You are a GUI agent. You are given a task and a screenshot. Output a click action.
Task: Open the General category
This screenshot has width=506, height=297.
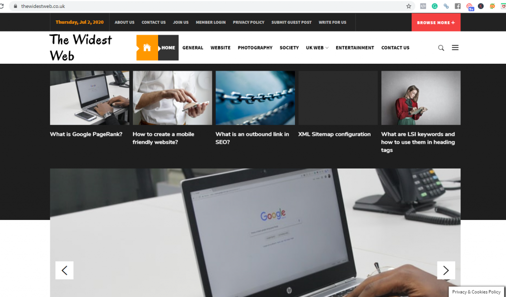pyautogui.click(x=193, y=48)
